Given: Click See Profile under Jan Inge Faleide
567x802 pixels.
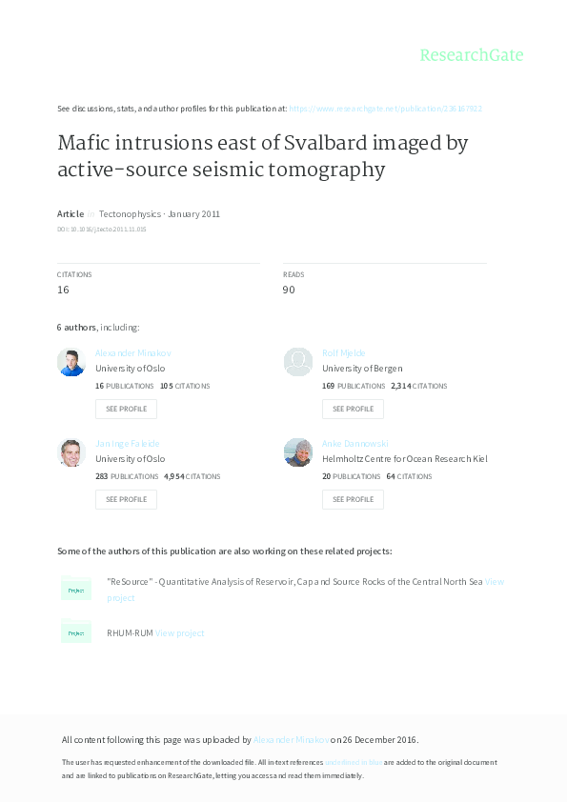Looking at the screenshot, I should [x=126, y=499].
